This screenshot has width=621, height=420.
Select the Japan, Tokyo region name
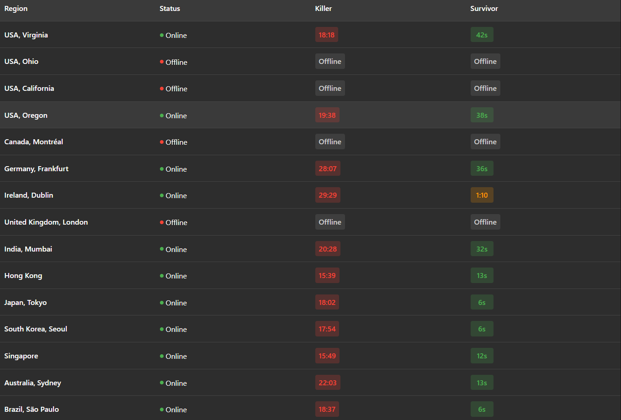26,303
